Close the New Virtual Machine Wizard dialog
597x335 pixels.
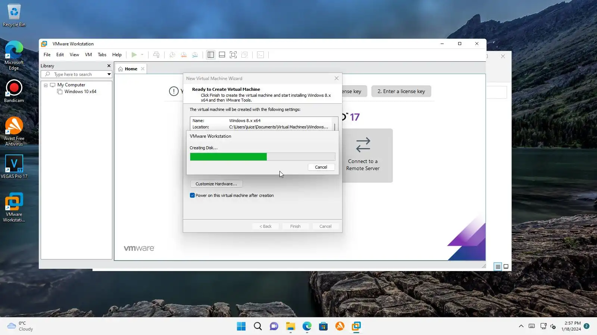[337, 78]
